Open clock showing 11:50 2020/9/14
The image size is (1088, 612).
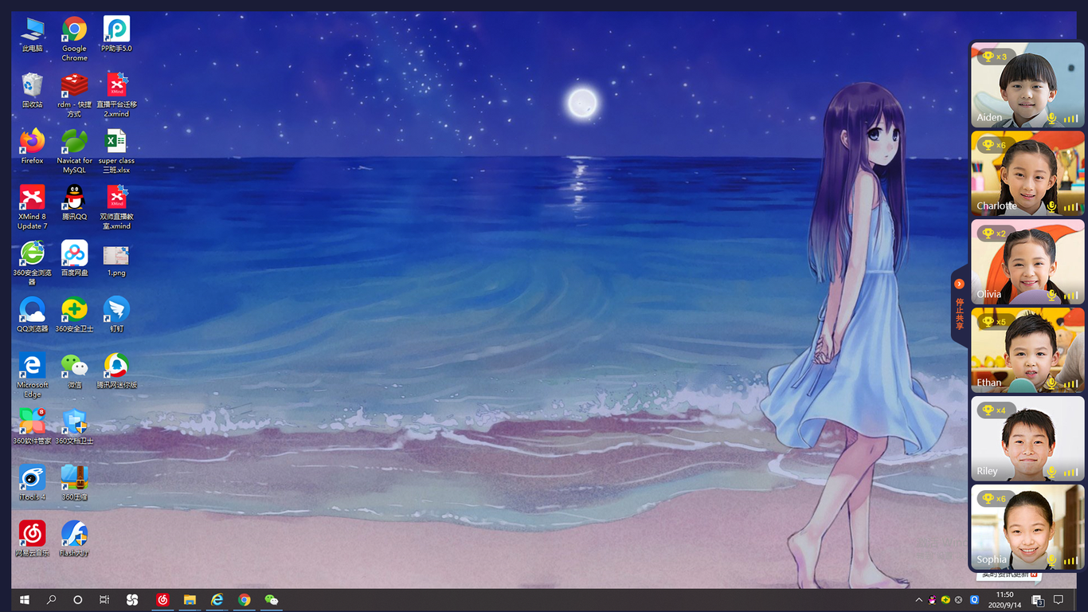click(x=1005, y=600)
